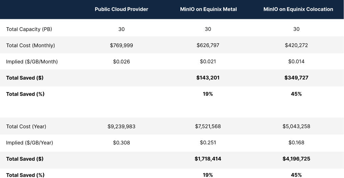Click empty Public Cloud cell beside $143,201
The width and height of the screenshot is (344, 178).
tap(121, 78)
